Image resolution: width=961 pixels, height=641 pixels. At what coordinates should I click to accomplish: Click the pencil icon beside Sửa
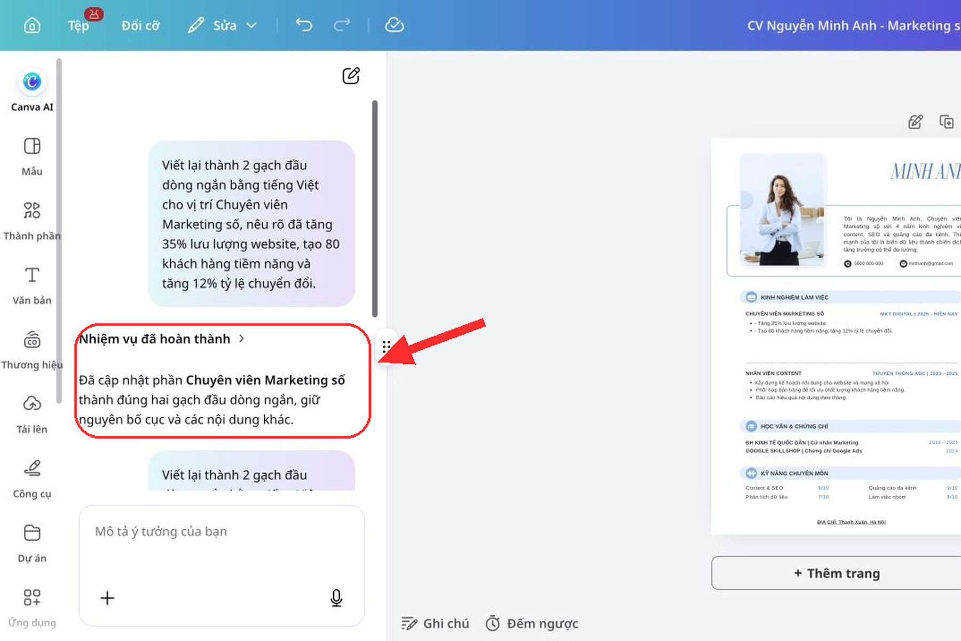(196, 25)
